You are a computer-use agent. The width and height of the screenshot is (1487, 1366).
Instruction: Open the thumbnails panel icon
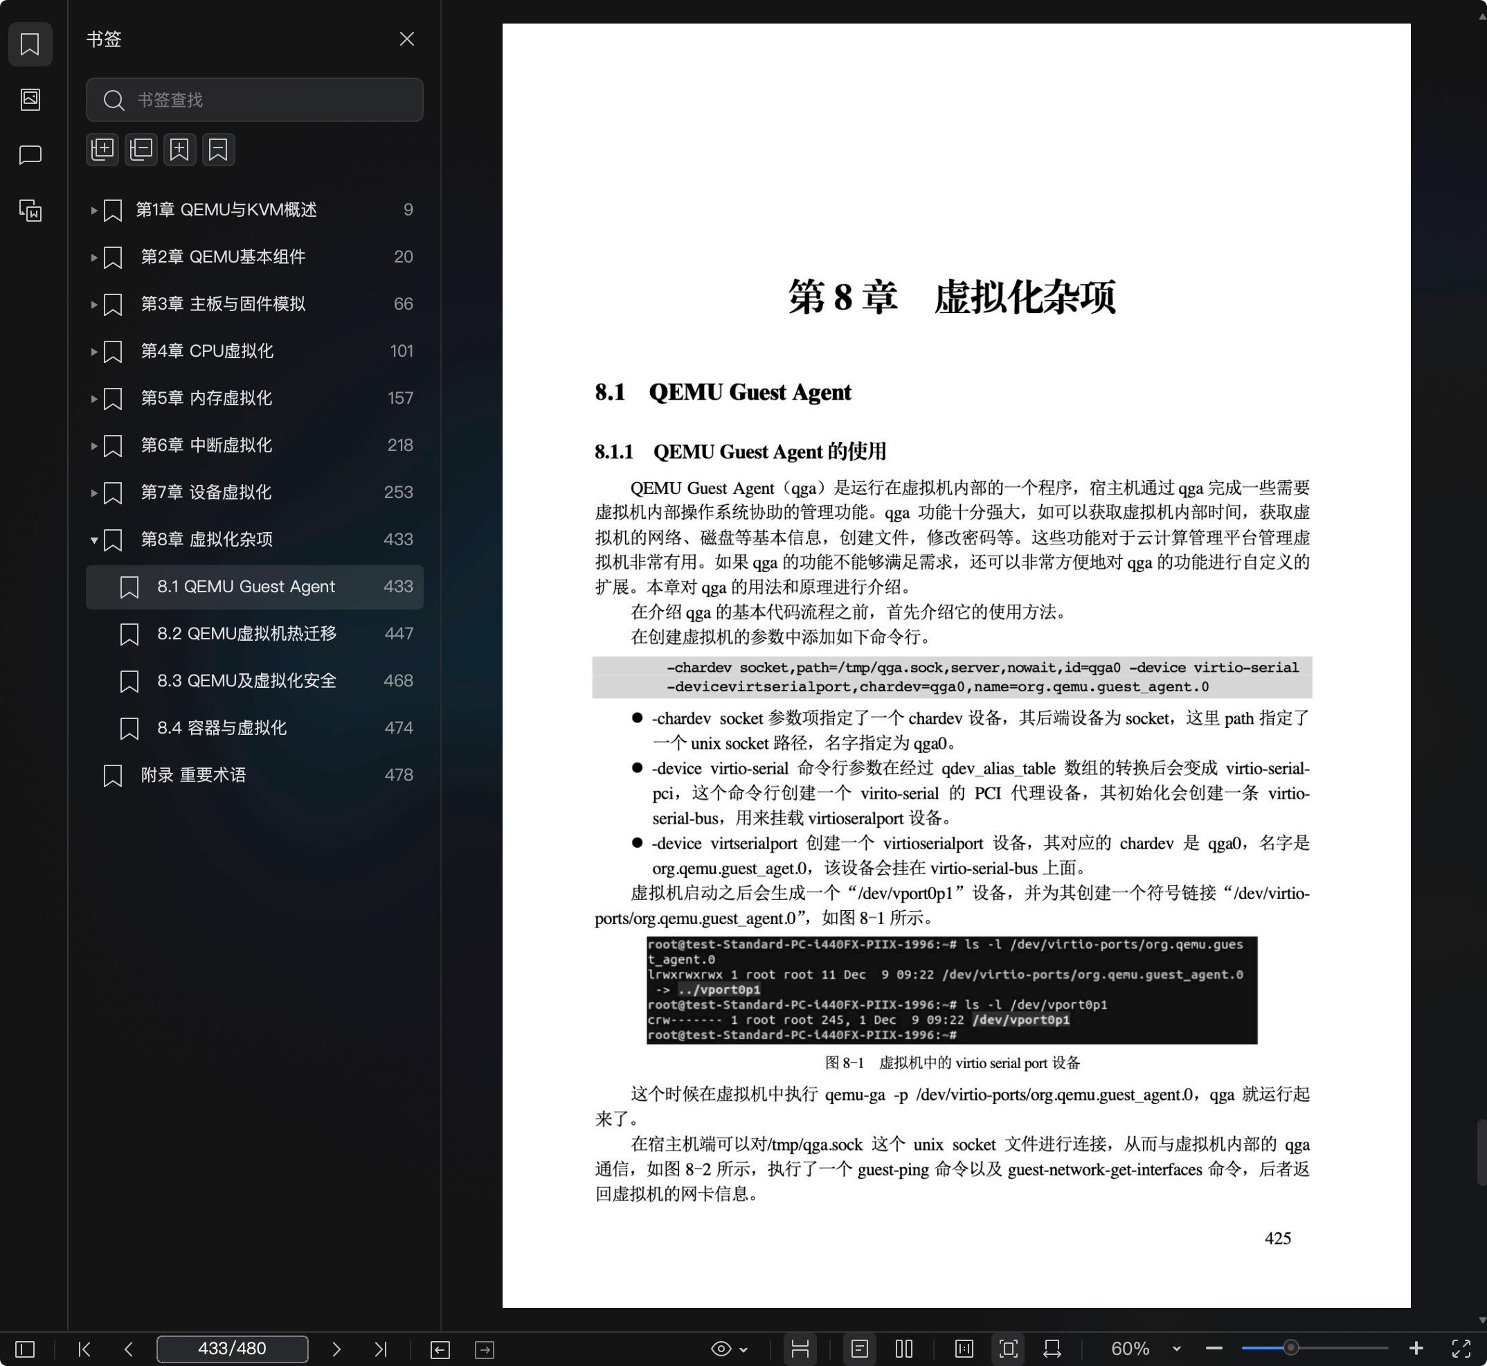tap(30, 99)
